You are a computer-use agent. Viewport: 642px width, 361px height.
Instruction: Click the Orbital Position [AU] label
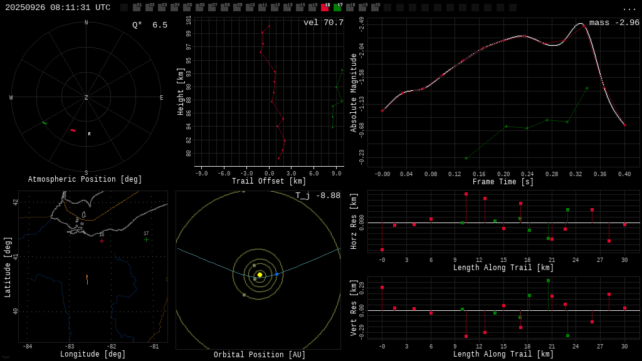click(260, 355)
